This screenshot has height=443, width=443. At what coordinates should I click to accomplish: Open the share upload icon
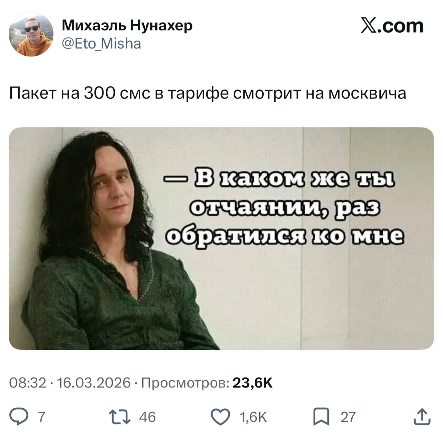(x=422, y=416)
